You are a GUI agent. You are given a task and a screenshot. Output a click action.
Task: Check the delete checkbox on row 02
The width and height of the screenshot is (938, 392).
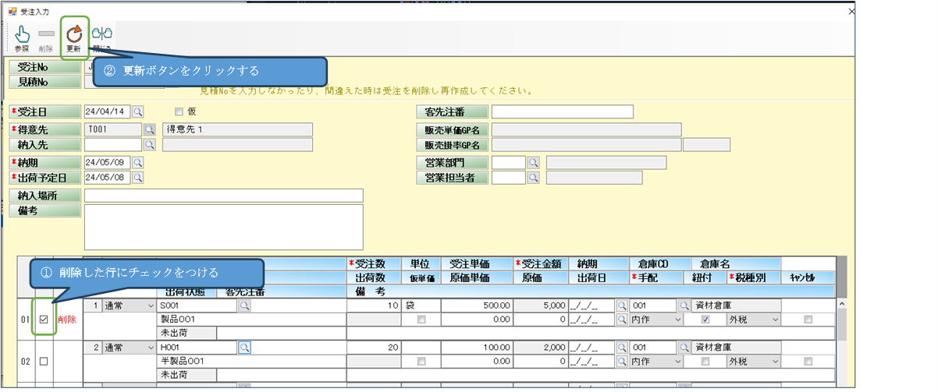click(44, 362)
